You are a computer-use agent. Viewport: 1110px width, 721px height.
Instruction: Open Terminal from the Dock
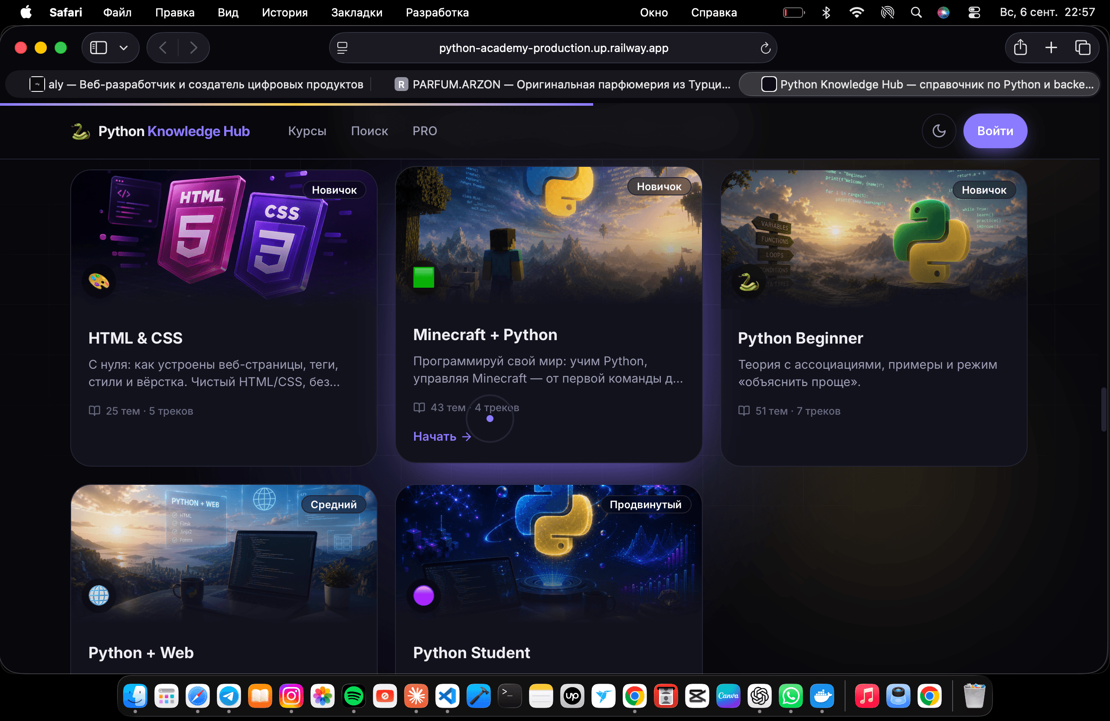[510, 696]
